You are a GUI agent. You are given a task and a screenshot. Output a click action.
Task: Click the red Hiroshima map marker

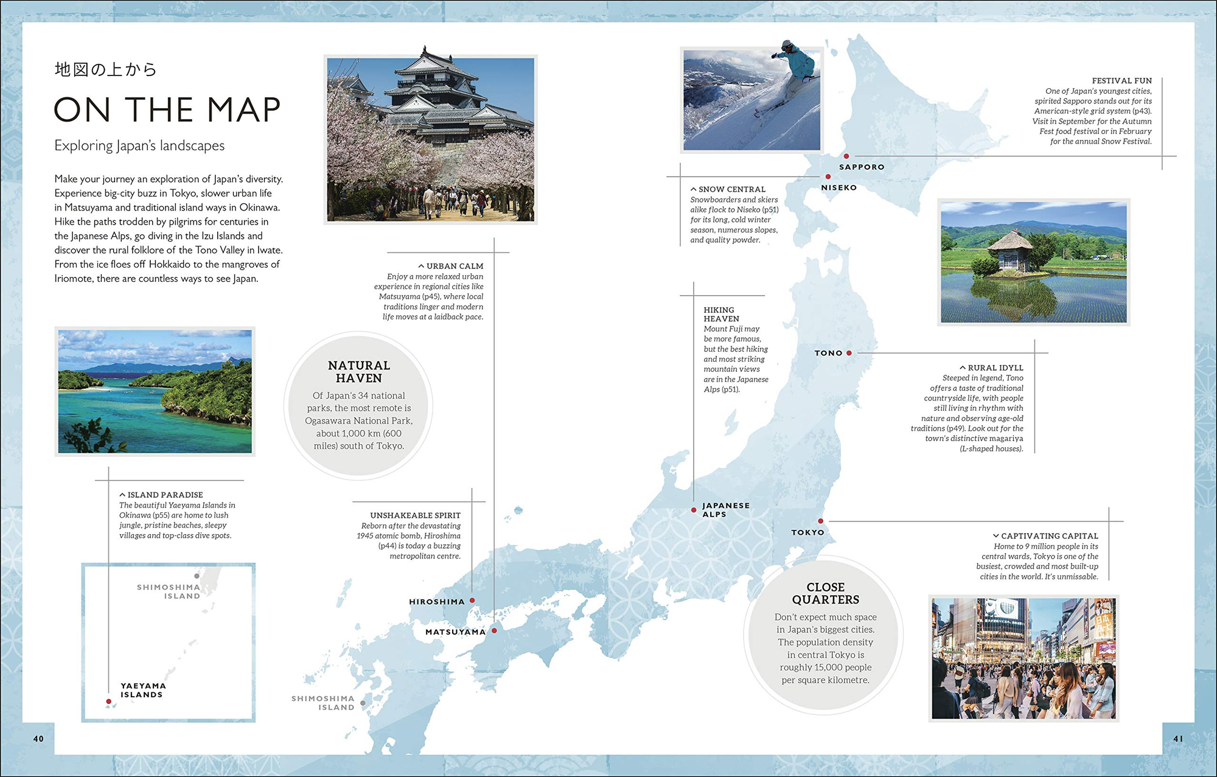coord(472,601)
